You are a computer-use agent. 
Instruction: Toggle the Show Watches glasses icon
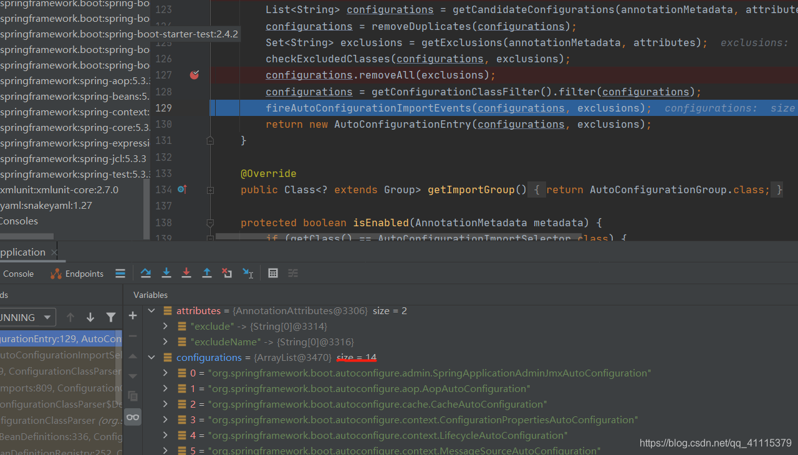click(x=132, y=417)
